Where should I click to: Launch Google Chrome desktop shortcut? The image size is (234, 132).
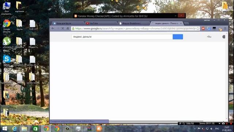point(7,26)
